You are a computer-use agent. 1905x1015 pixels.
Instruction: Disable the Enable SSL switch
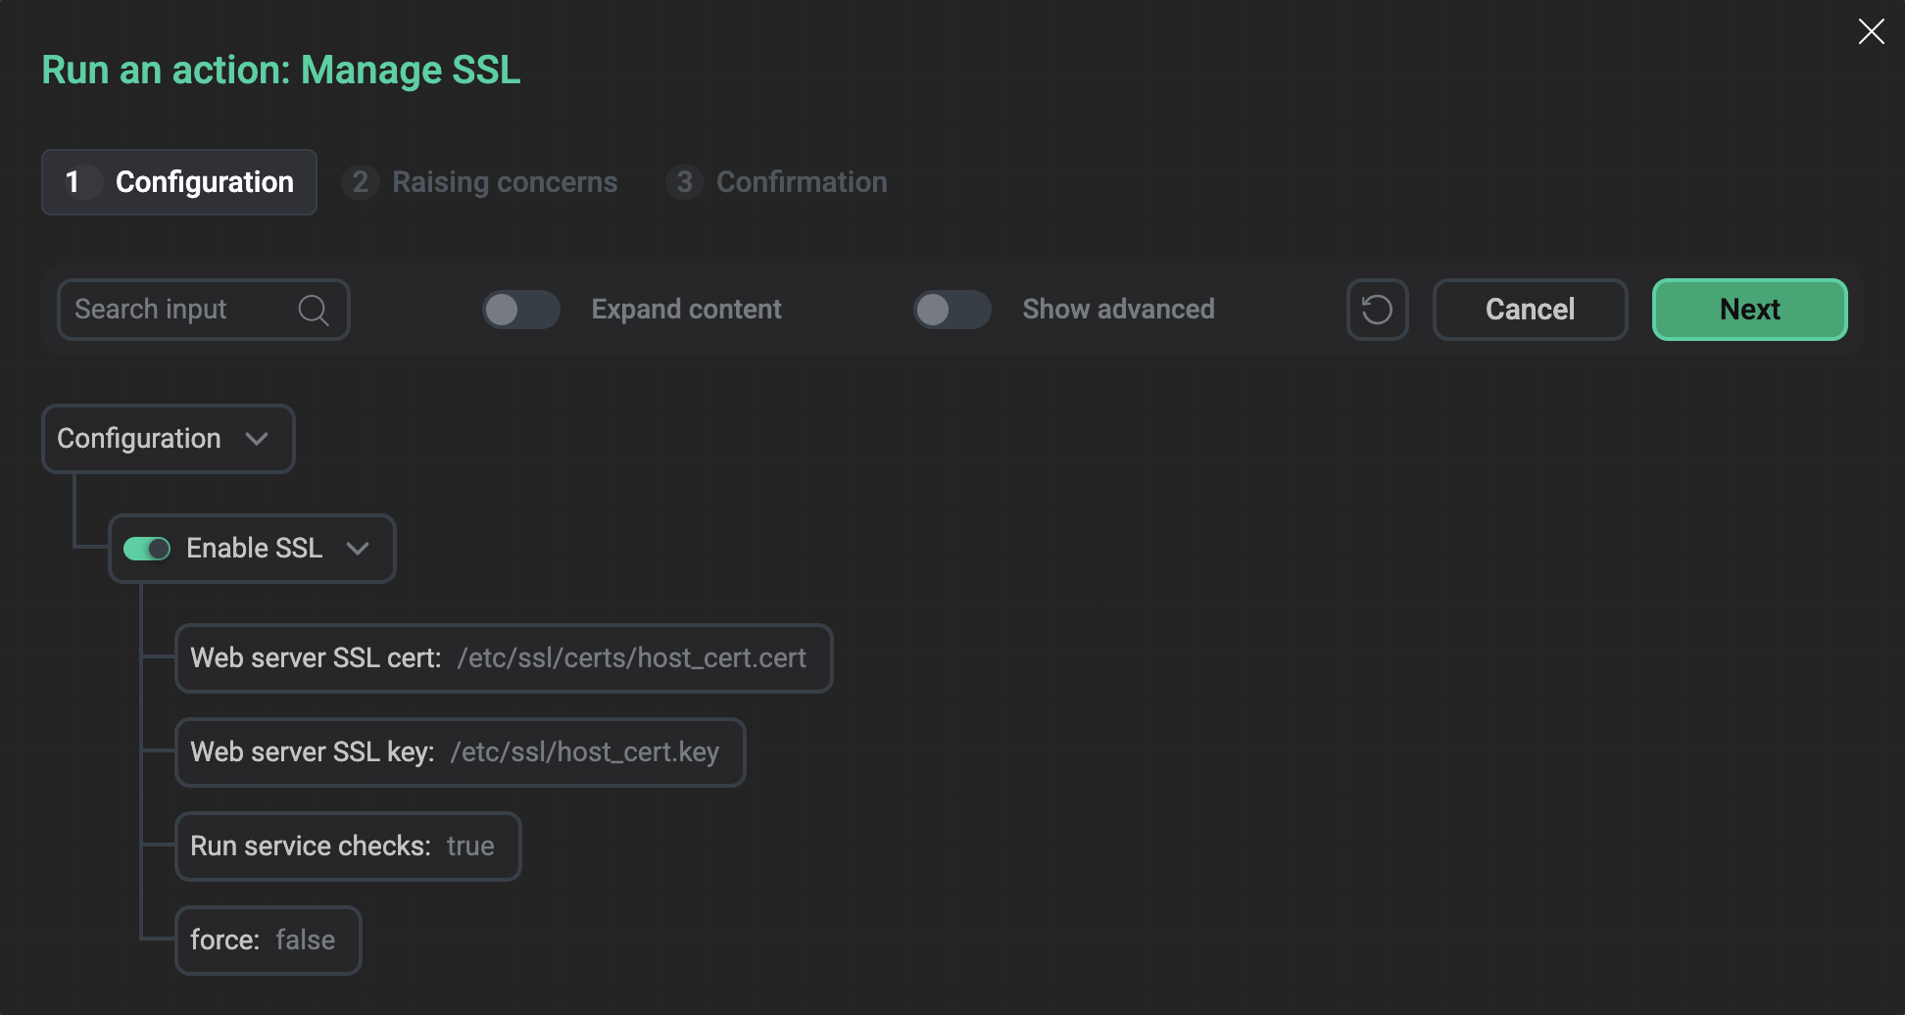coord(147,549)
